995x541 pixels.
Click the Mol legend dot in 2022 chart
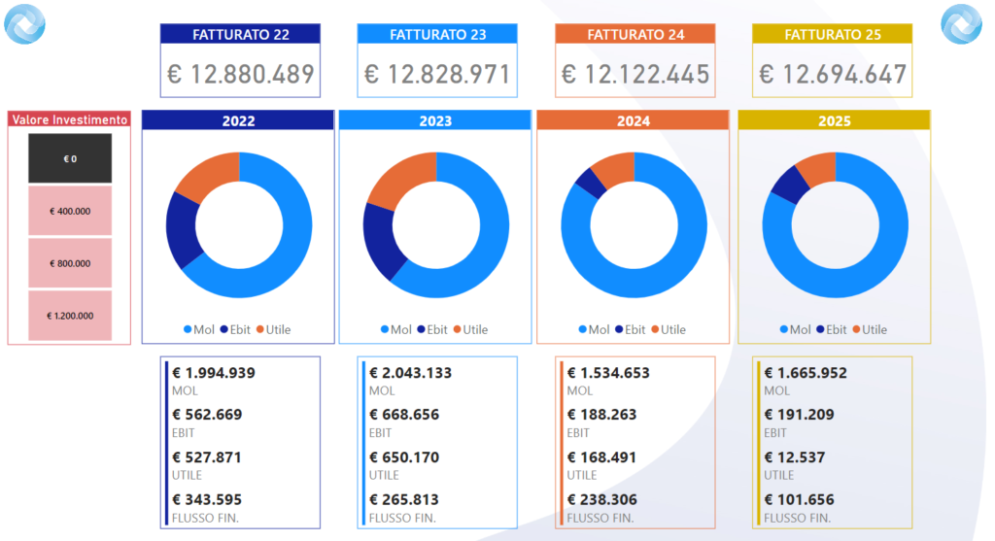(188, 330)
